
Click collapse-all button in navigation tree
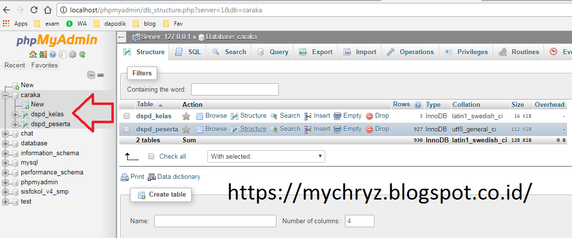(x=91, y=75)
